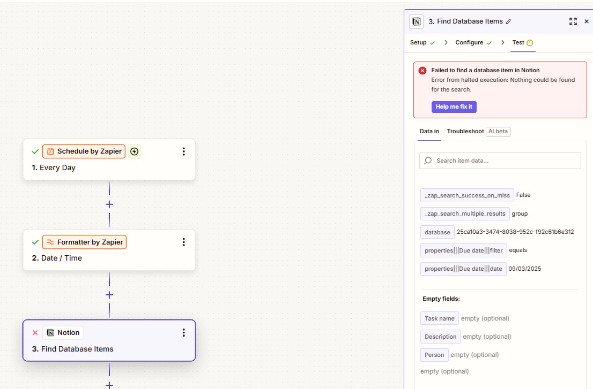The height and width of the screenshot is (389, 593).
Task: Open the Troubleshoot tab
Action: [x=465, y=131]
